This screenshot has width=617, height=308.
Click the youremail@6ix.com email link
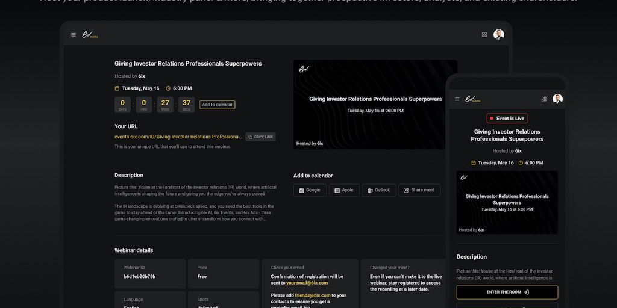(x=307, y=283)
